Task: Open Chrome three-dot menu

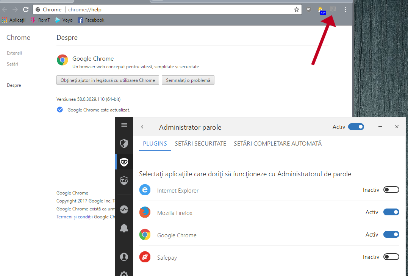Action: pyautogui.click(x=345, y=9)
